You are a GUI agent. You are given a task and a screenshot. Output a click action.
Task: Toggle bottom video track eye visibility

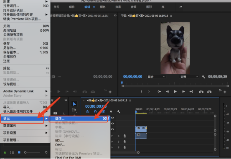[112, 129]
